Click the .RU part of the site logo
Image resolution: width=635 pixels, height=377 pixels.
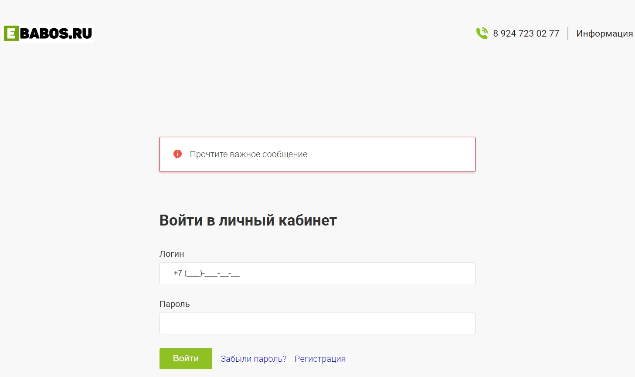click(81, 34)
